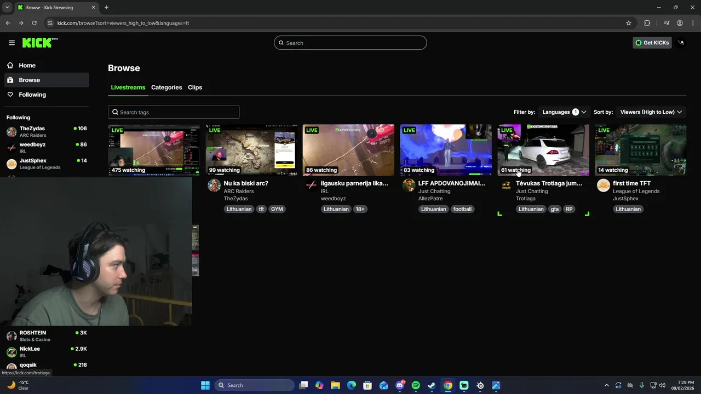The image size is (701, 394).
Task: Open the profile avatar menu in Kick header
Action: click(681, 43)
